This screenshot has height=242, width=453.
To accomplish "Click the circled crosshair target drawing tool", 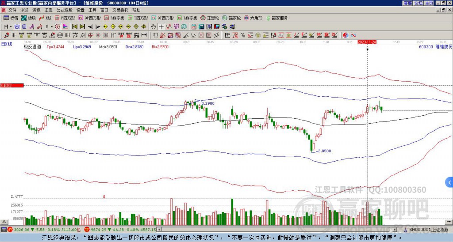I will pyautogui.click(x=90, y=35).
